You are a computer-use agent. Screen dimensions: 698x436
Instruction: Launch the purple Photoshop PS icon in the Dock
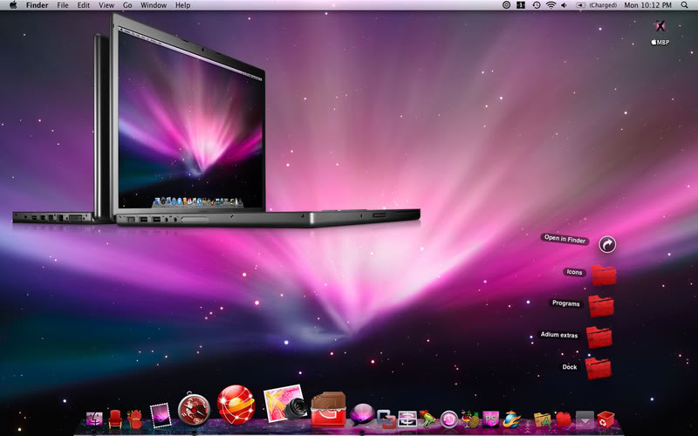[x=490, y=419]
